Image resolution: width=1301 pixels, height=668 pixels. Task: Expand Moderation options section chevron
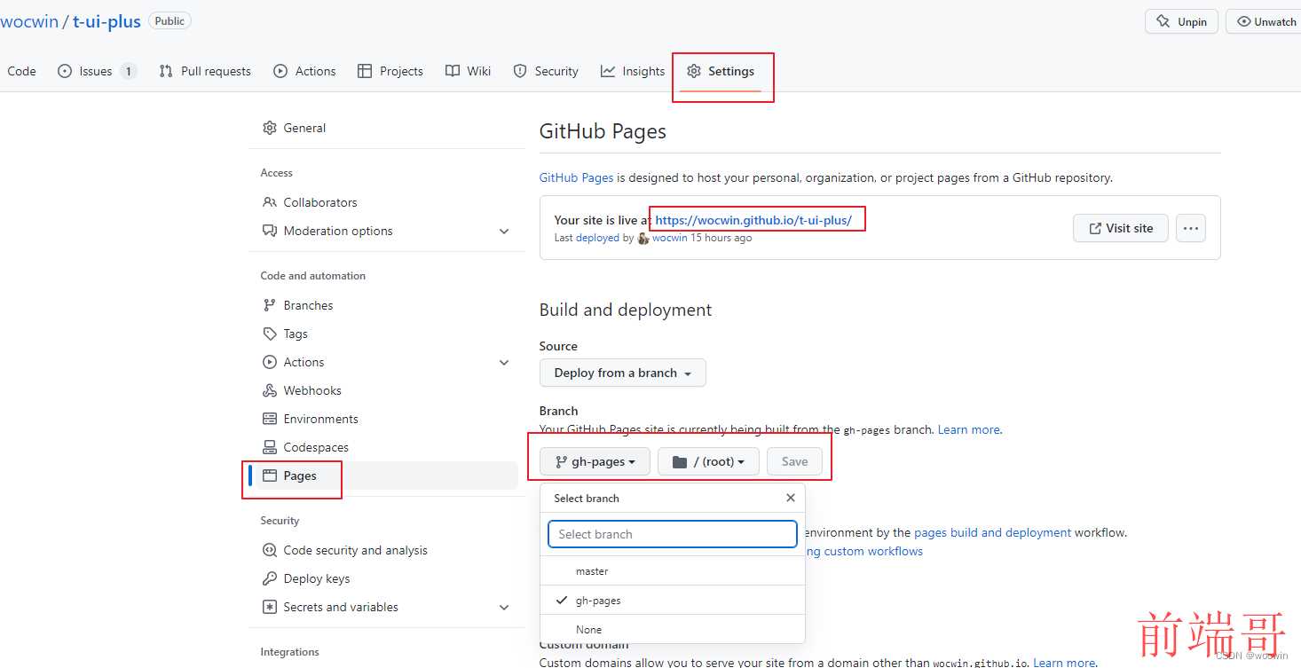coord(504,231)
